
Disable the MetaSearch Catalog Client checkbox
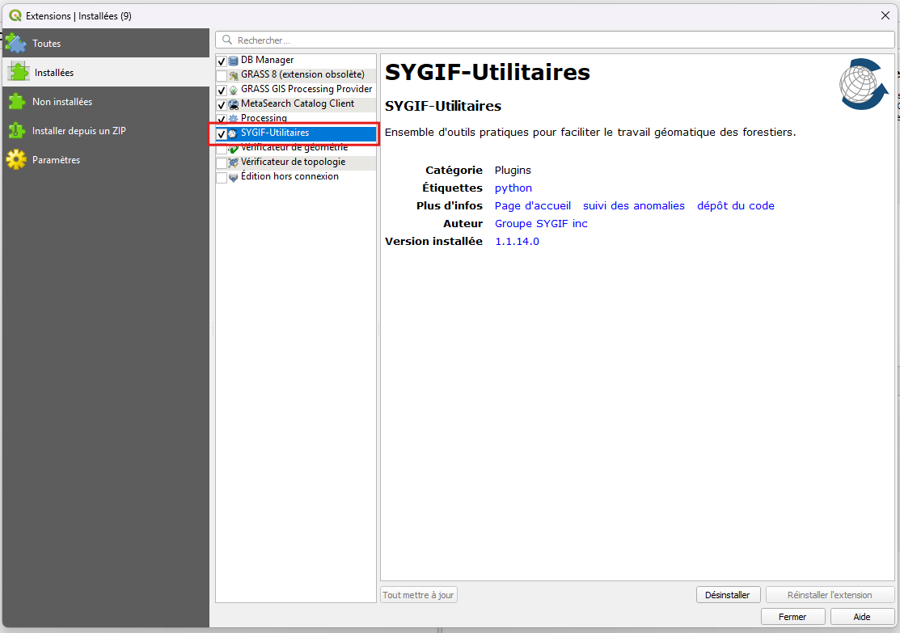point(222,105)
